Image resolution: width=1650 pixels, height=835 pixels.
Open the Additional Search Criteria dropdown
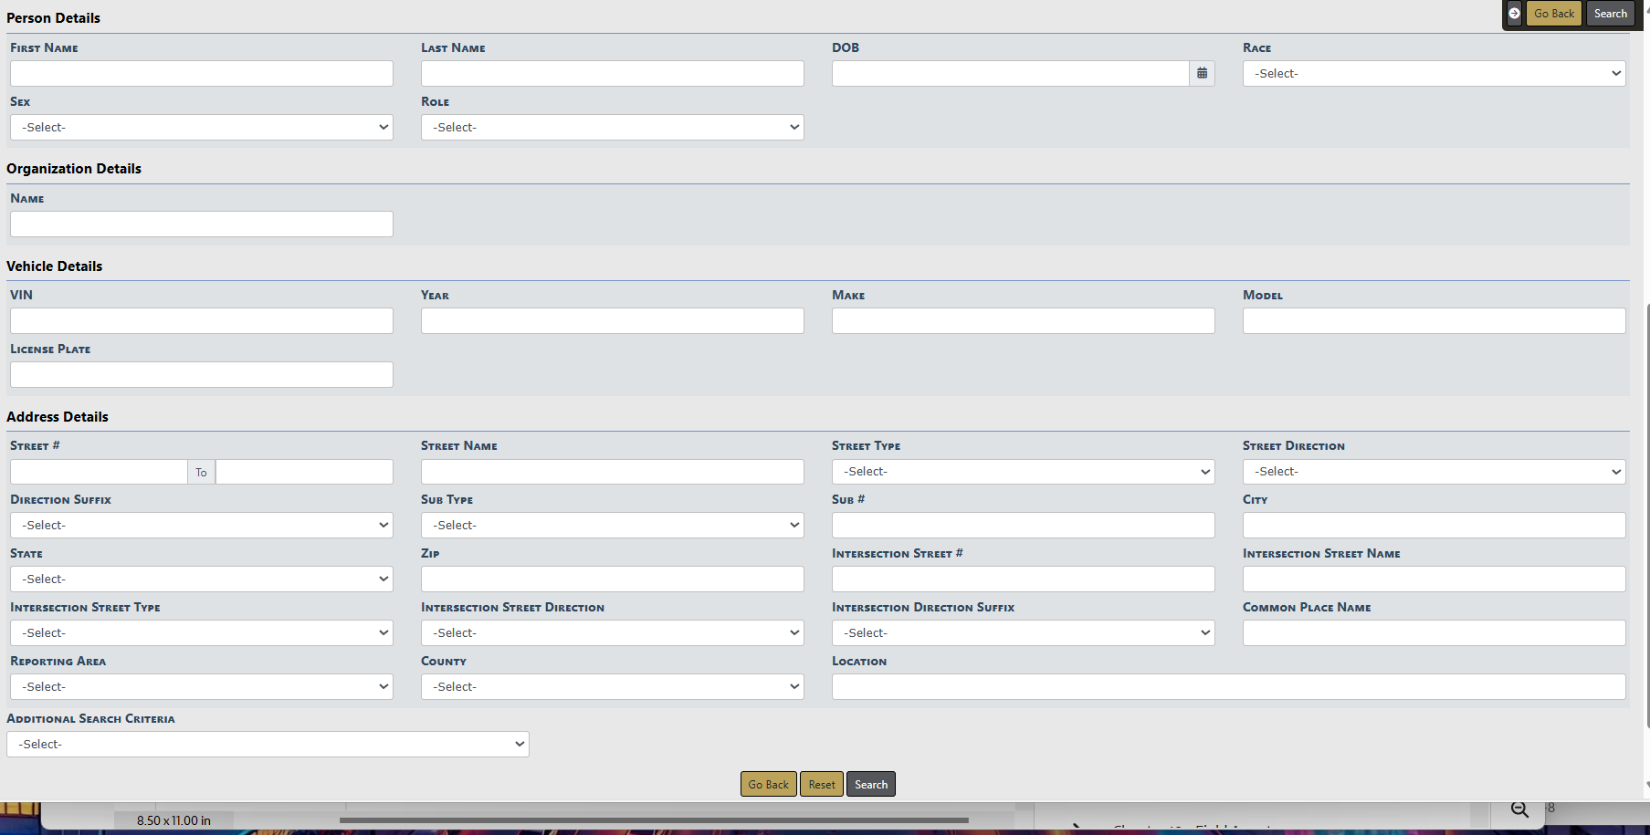pyautogui.click(x=268, y=745)
